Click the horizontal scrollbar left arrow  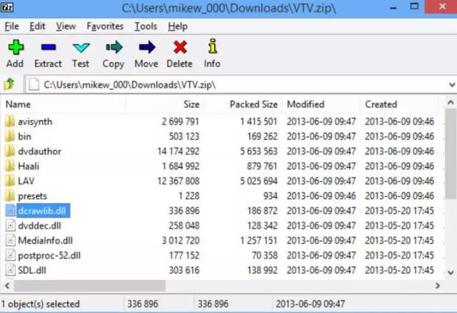pos(8,285)
